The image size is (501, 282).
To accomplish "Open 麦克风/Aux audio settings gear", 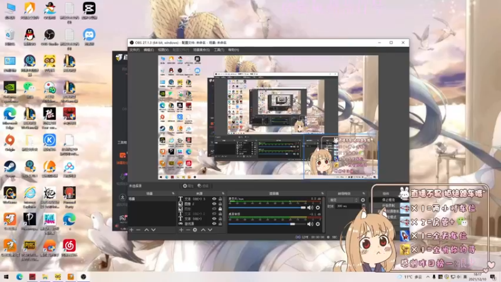I will coord(318,207).
